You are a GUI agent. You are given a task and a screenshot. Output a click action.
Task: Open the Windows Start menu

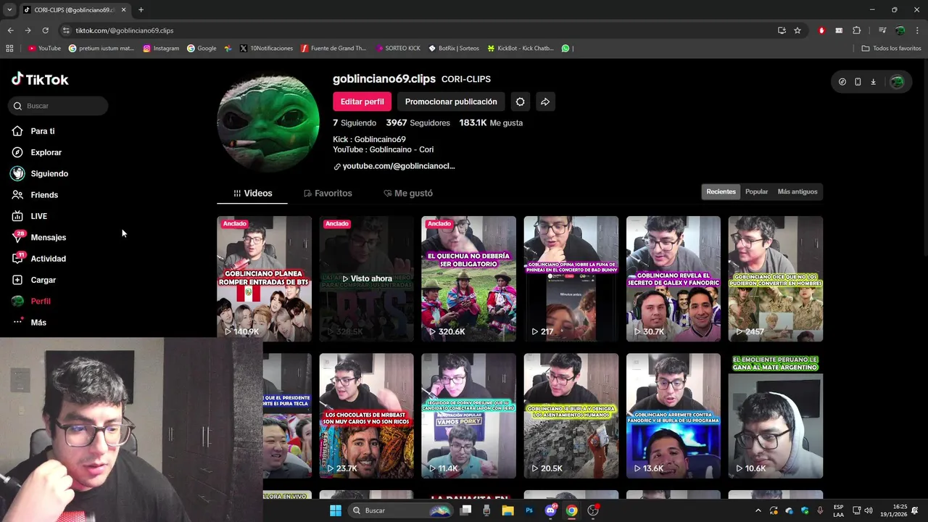pyautogui.click(x=336, y=510)
